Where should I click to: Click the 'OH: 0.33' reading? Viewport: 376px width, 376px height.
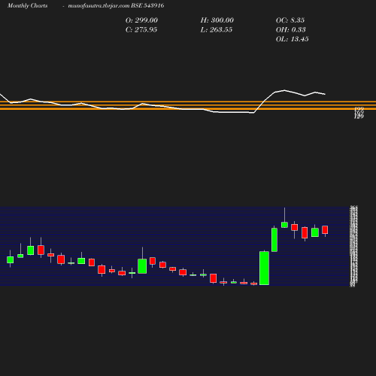(291, 30)
